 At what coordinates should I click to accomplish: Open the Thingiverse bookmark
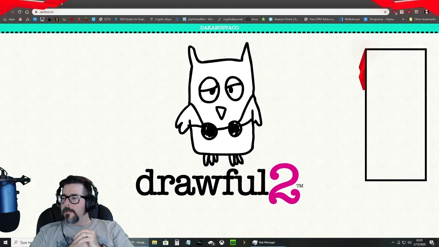pos(379,19)
